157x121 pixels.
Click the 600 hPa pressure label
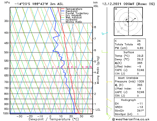click(x=6, y=68)
